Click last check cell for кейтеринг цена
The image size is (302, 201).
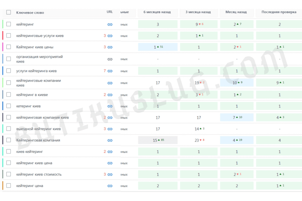(x=279, y=186)
